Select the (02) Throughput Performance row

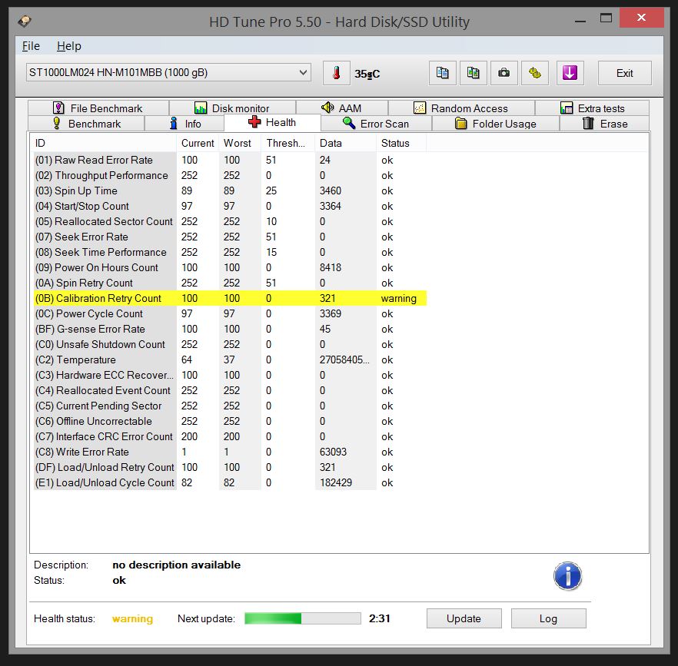click(x=230, y=175)
